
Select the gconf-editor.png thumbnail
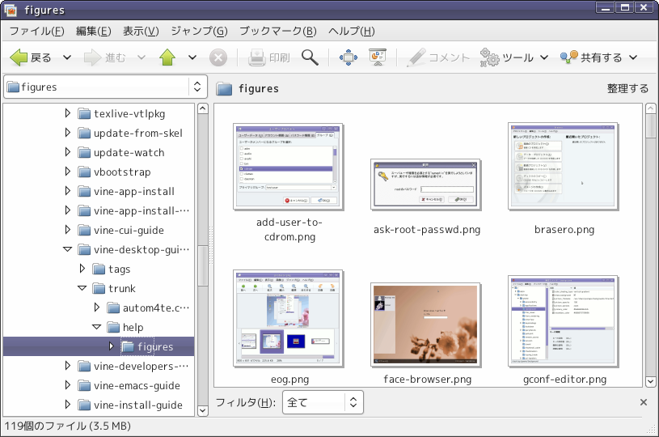pos(563,322)
